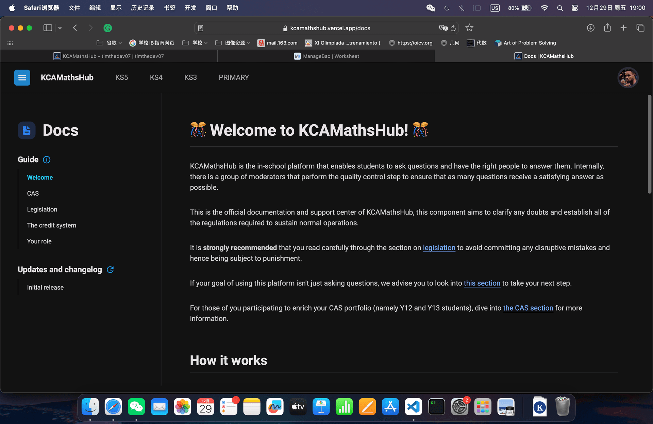This screenshot has height=424, width=653.
Task: Expand the 图像资源 bookmarks folder
Action: [x=233, y=43]
